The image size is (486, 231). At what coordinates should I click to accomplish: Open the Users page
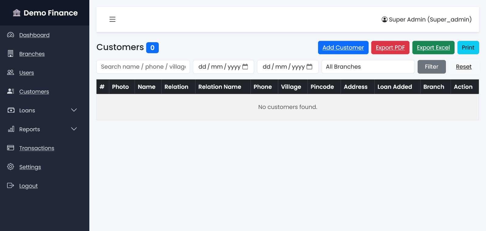[x=26, y=73]
